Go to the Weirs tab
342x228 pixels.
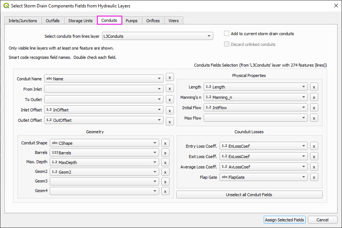[x=174, y=21]
